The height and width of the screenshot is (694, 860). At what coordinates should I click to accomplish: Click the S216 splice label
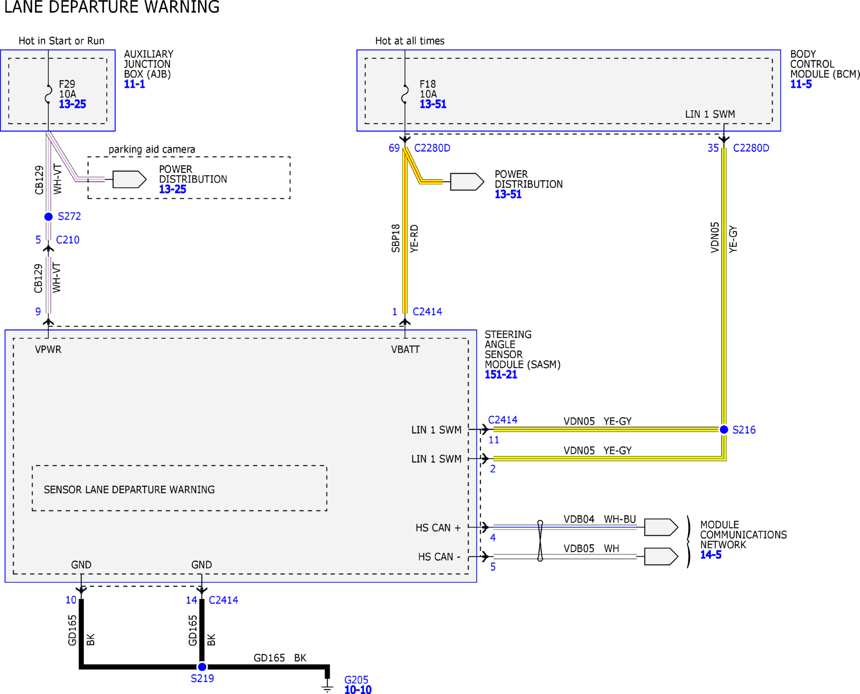(x=744, y=430)
